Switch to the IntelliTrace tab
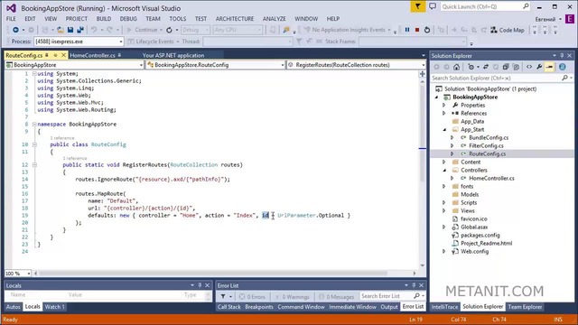 coord(444,307)
